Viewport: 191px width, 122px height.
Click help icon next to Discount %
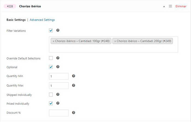[73, 112]
